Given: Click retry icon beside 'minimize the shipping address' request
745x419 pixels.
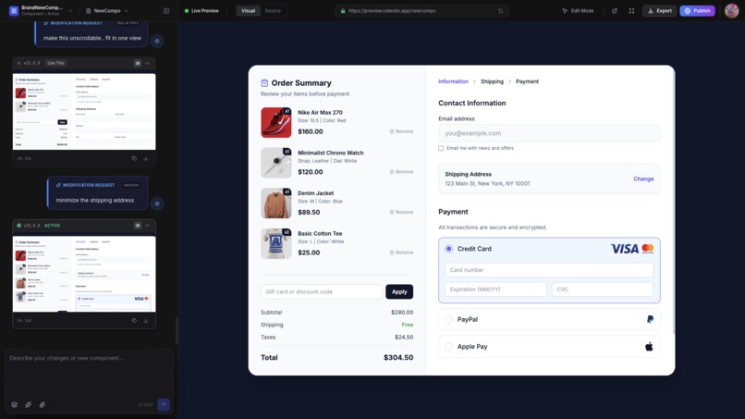Looking at the screenshot, I should 157,203.
